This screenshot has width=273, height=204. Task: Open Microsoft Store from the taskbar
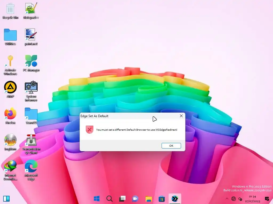tap(162, 199)
